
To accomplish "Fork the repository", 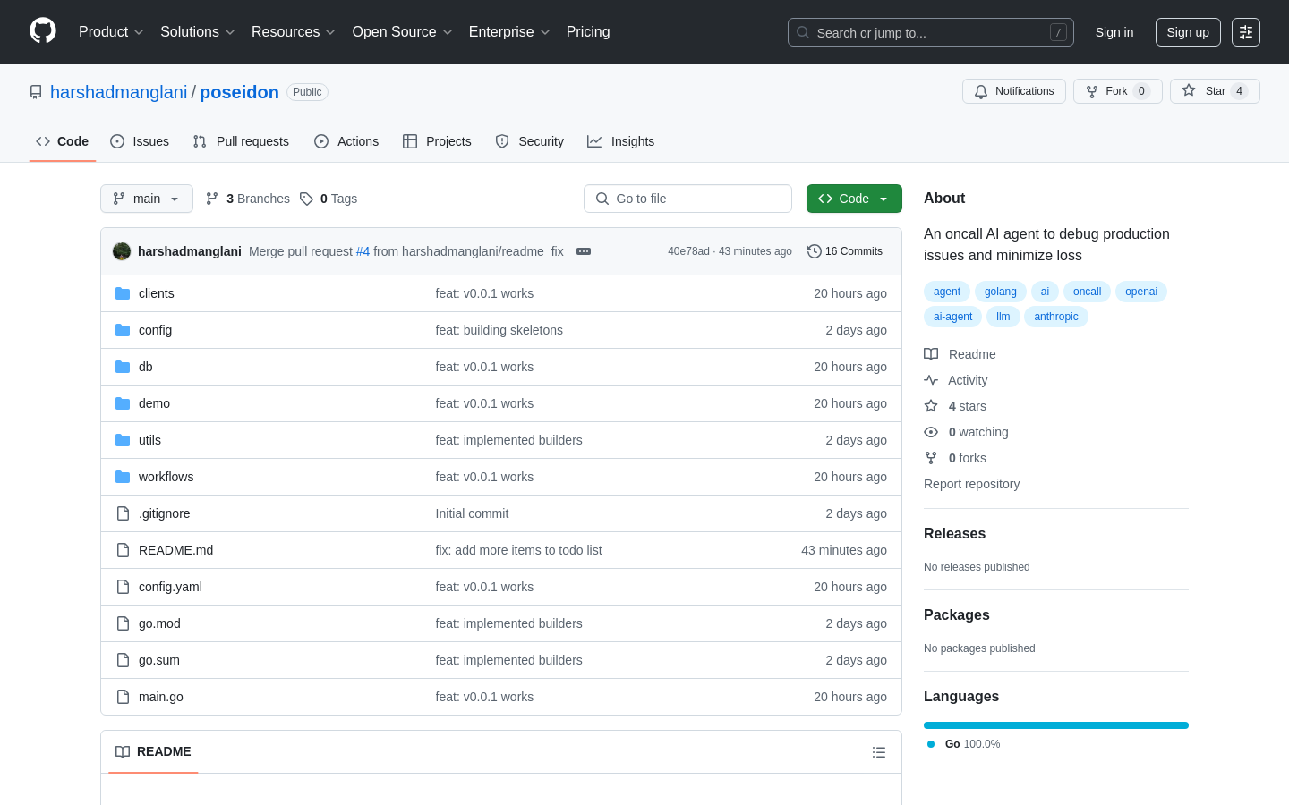I will (1118, 91).
